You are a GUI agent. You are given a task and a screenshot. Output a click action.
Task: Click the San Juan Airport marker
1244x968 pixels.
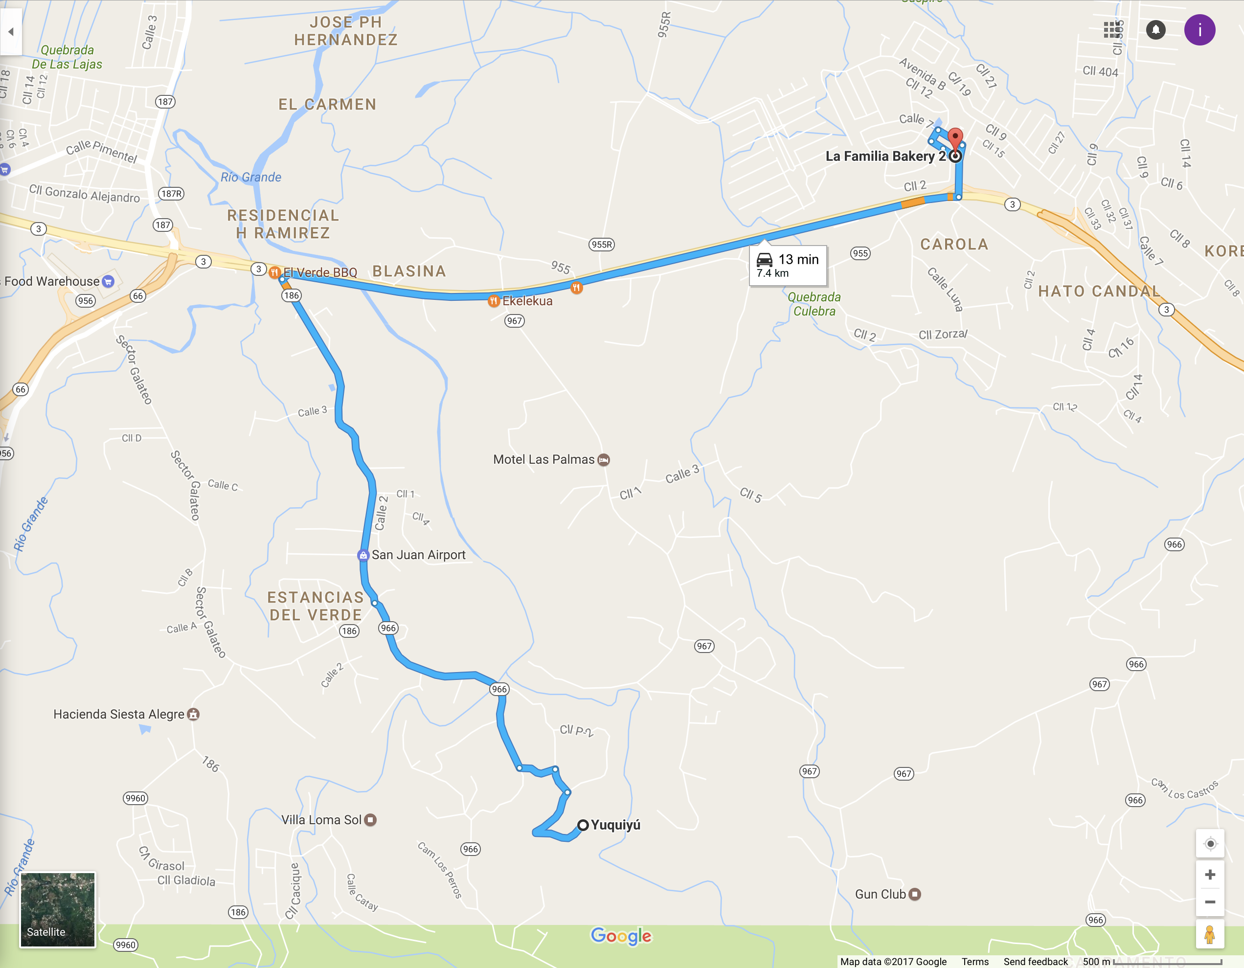point(363,555)
